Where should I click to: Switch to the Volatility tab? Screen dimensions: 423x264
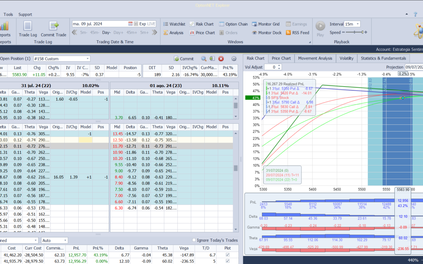pos(346,58)
